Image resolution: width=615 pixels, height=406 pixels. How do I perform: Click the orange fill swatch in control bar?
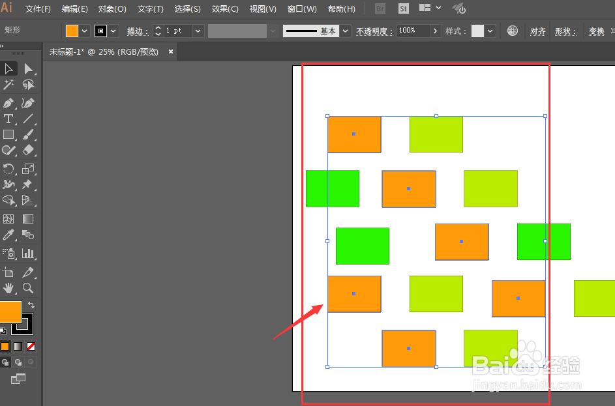coord(72,31)
